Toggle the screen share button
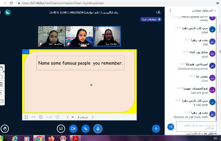221x141 pixels. click(x=61, y=128)
